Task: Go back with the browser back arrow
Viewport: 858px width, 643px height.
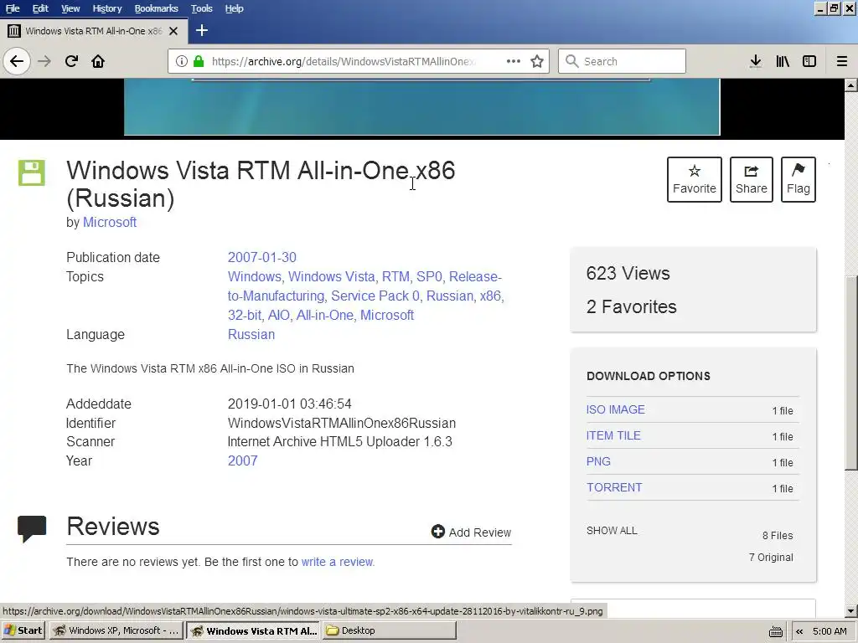Action: click(17, 61)
